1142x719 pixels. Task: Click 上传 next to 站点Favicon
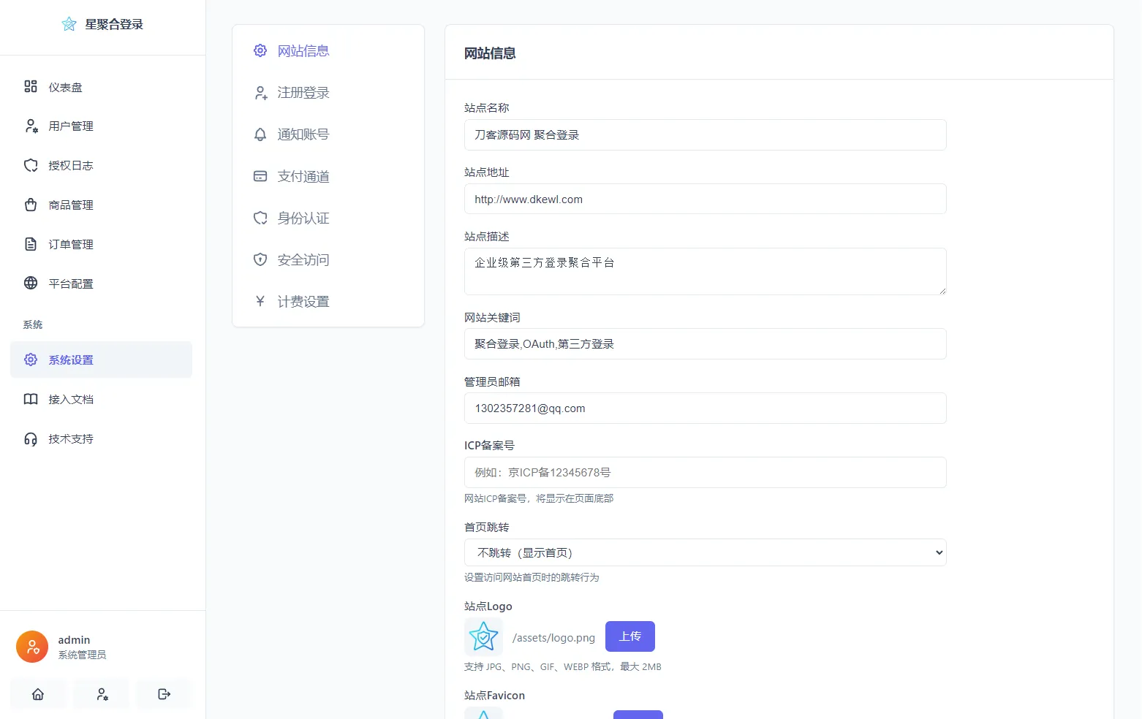click(638, 714)
